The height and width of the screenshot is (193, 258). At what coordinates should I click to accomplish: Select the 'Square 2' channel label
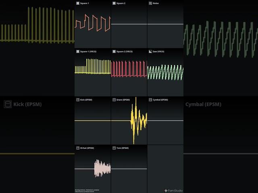pyautogui.click(x=121, y=3)
